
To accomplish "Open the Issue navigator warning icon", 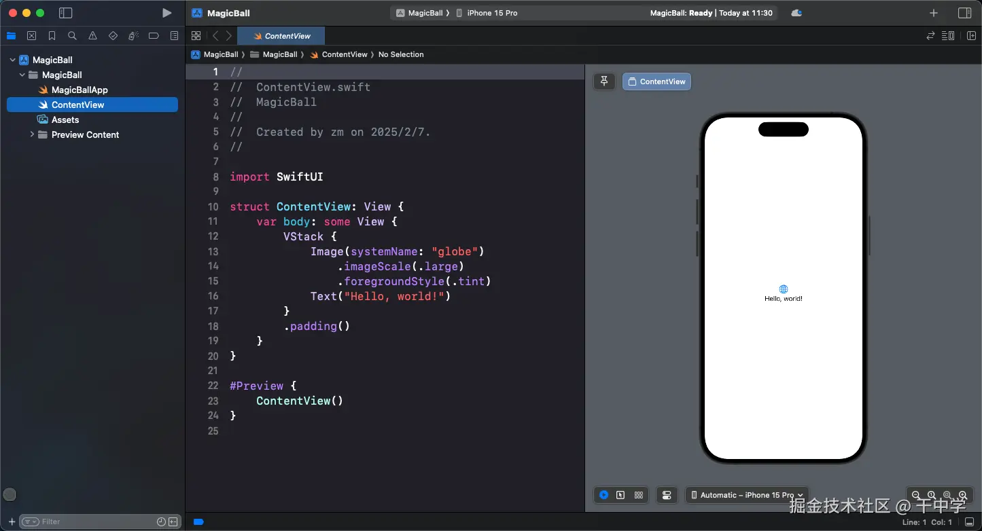I will (92, 36).
